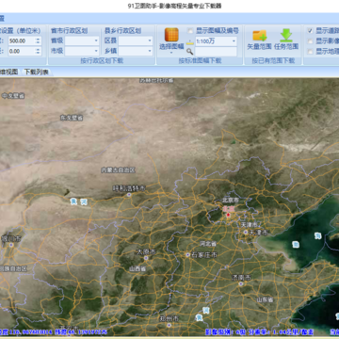Click the 中戈壁省 map label
This screenshot has width=339, height=339.
coord(13,96)
